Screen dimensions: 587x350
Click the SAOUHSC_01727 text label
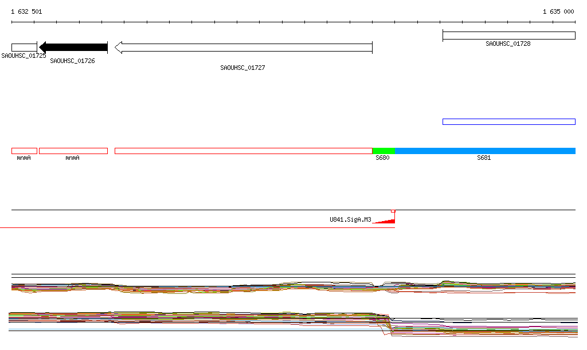(x=242, y=68)
